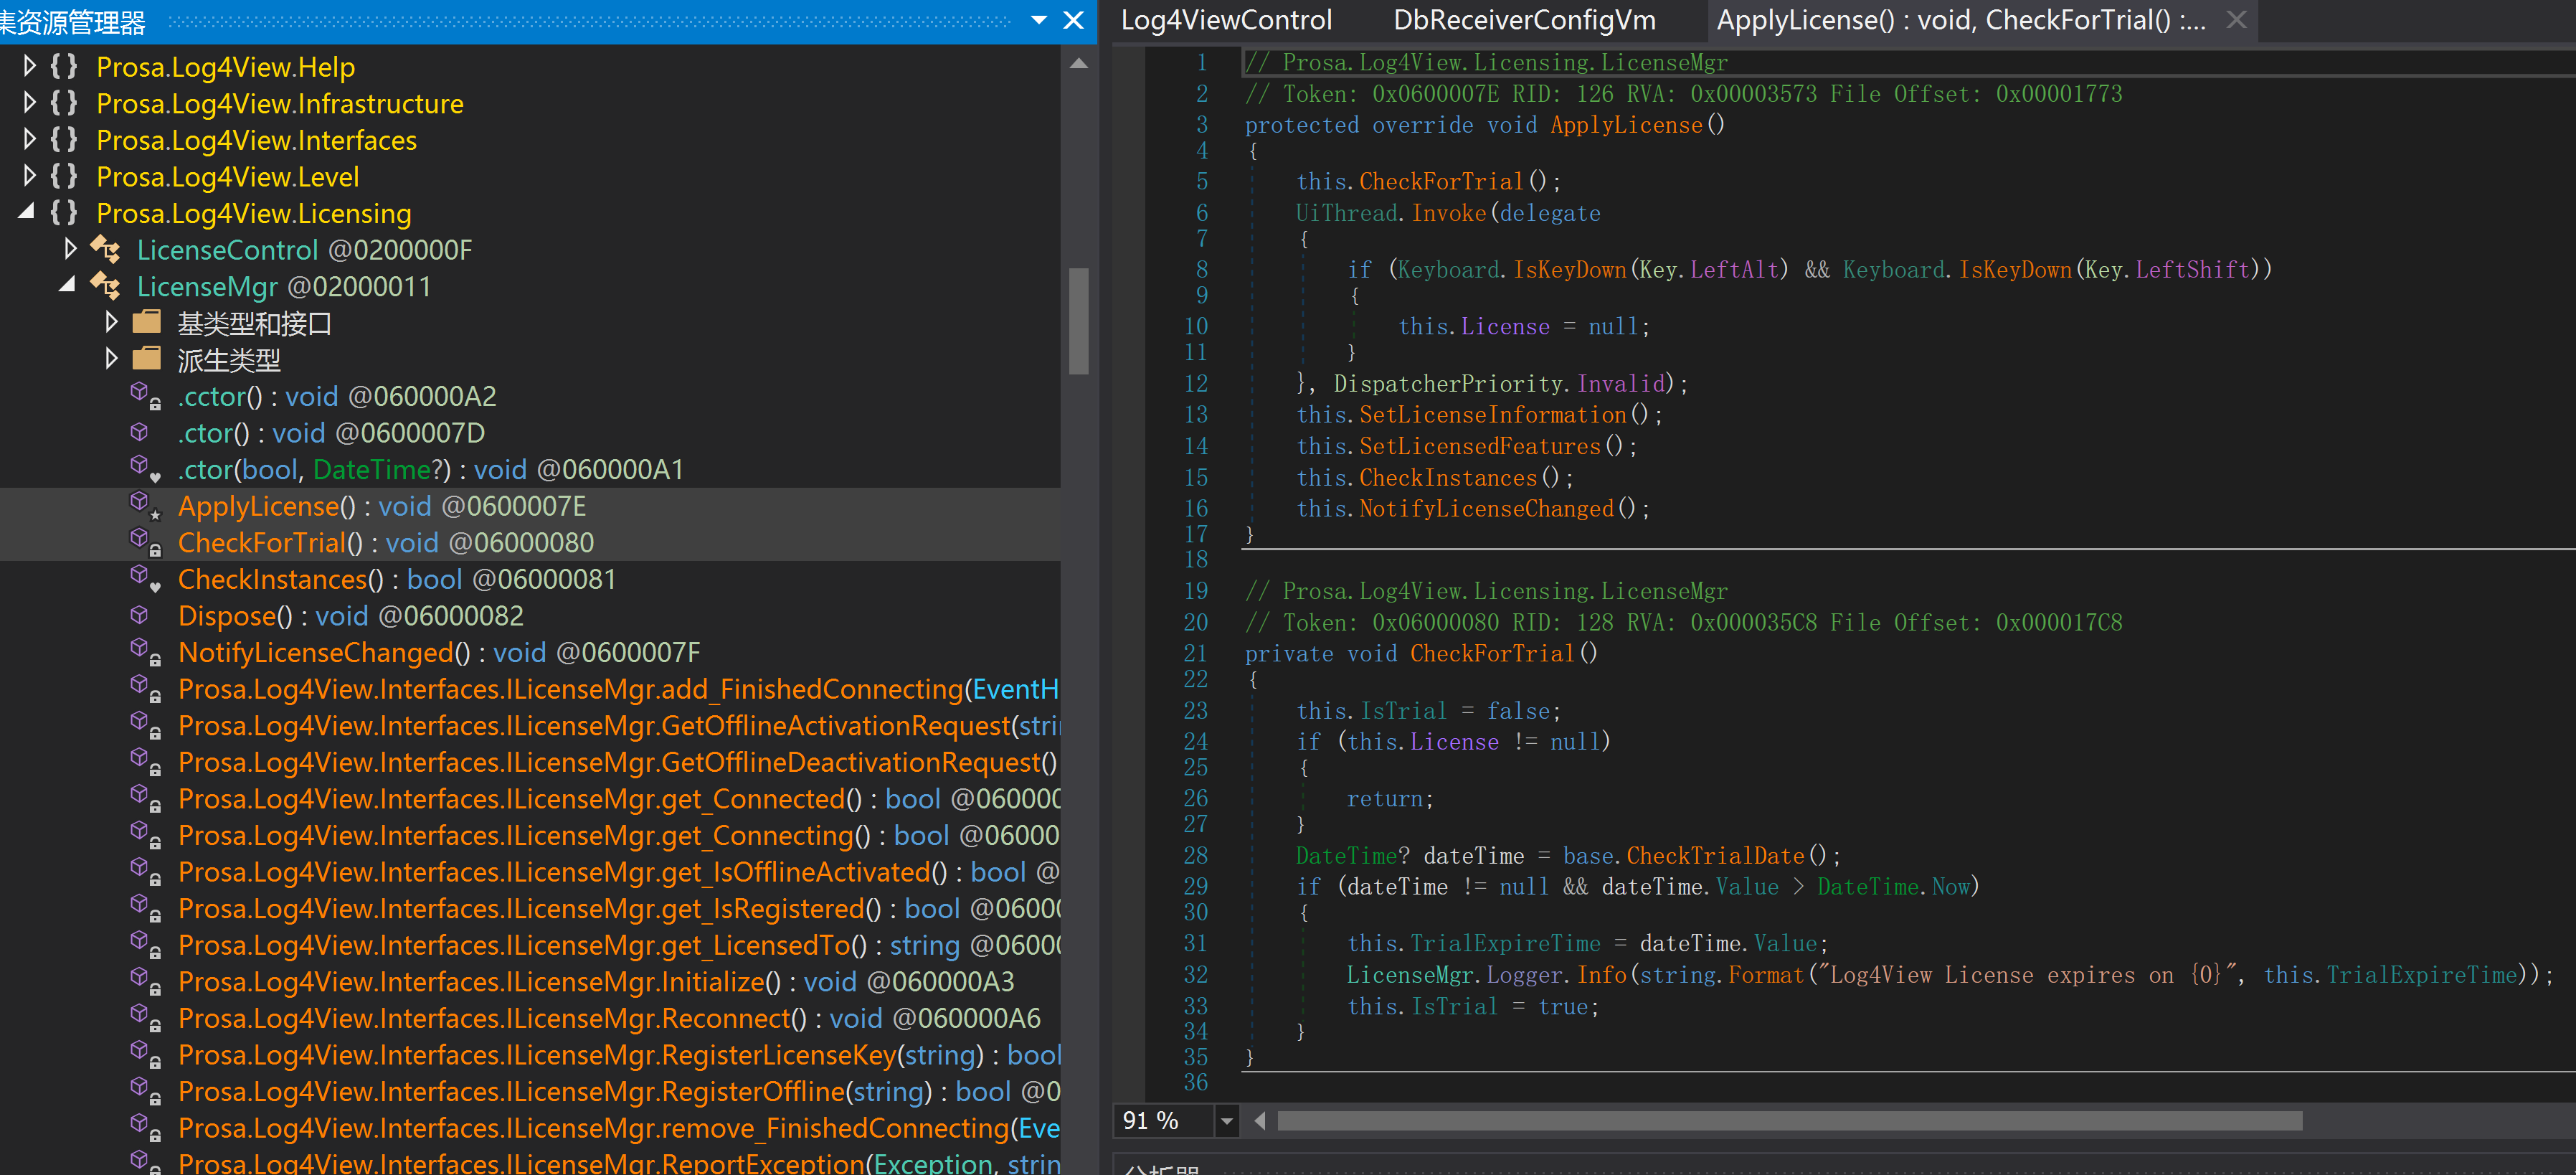Click the 基类型和接口 folder icon
The width and height of the screenshot is (2576, 1175).
click(x=146, y=322)
